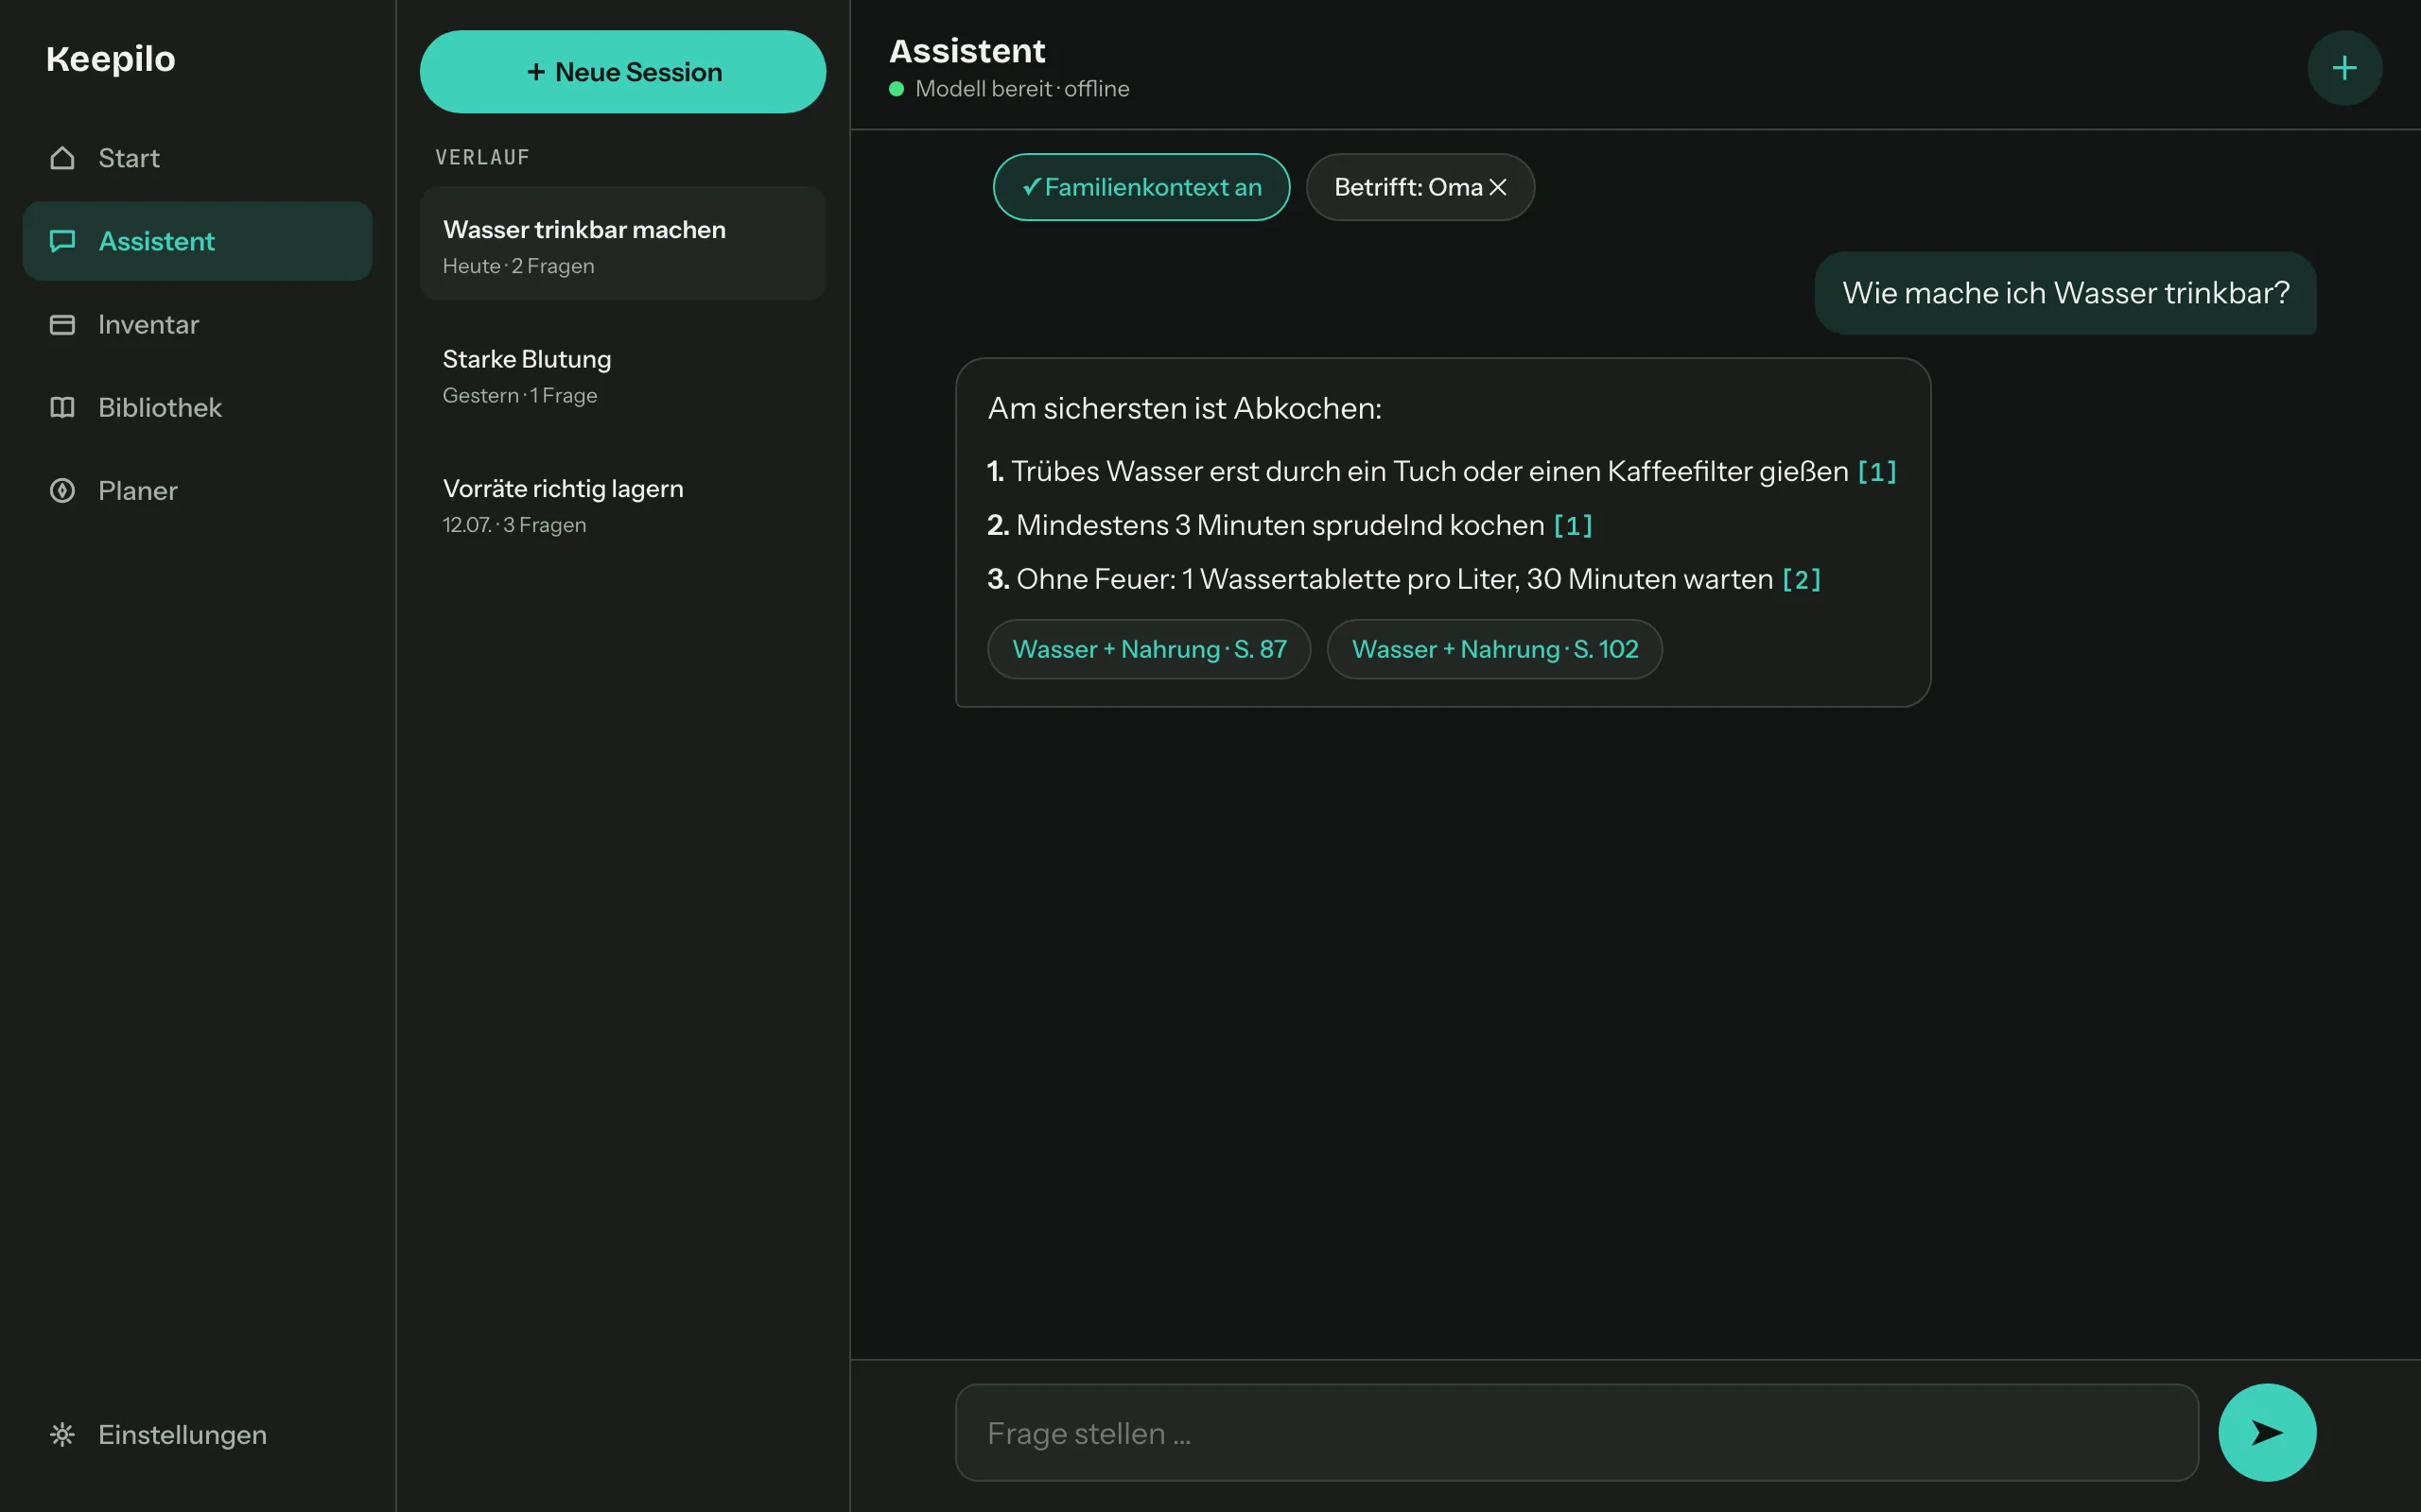Remove the 'Betrifft: Oma' chip via X

1498,187
